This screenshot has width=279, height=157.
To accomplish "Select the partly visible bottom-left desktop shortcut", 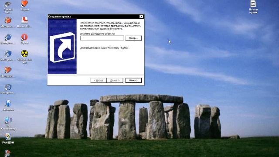I will pyautogui.click(x=7, y=153).
